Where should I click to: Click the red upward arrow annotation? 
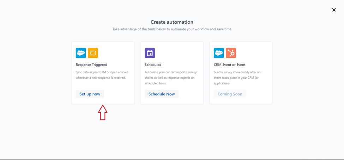tap(103, 112)
